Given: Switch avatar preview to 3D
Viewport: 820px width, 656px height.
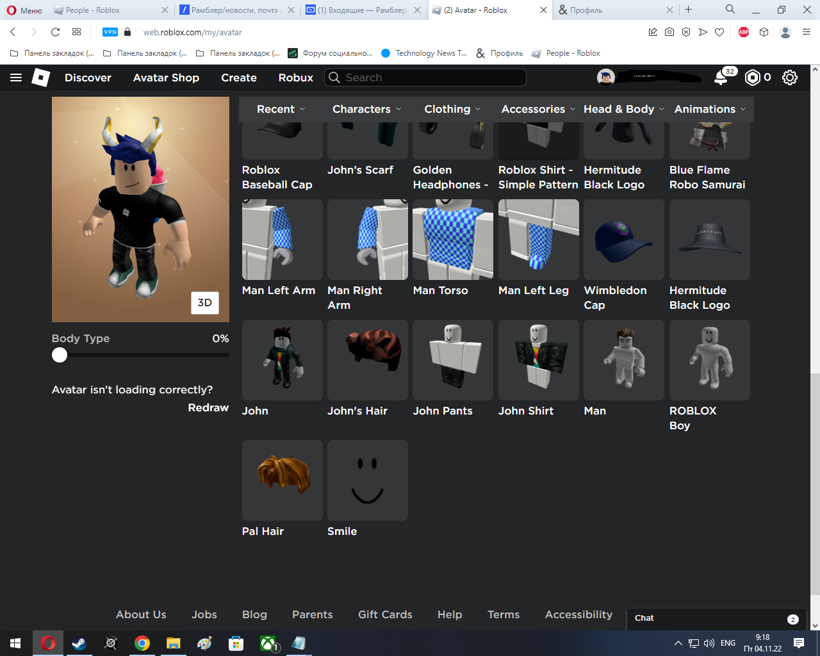Looking at the screenshot, I should tap(205, 303).
